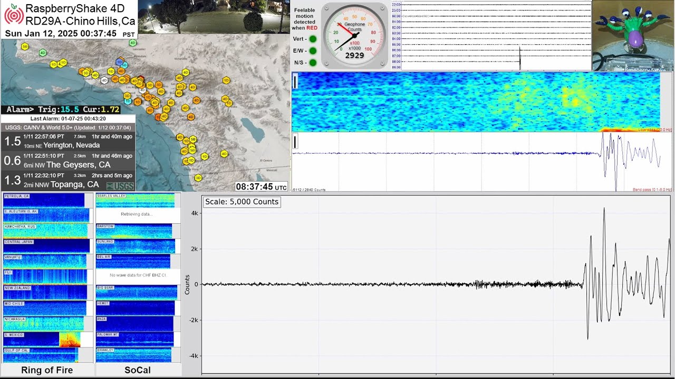Click the 'Retrieving data...' placeholder panel

coord(138,215)
